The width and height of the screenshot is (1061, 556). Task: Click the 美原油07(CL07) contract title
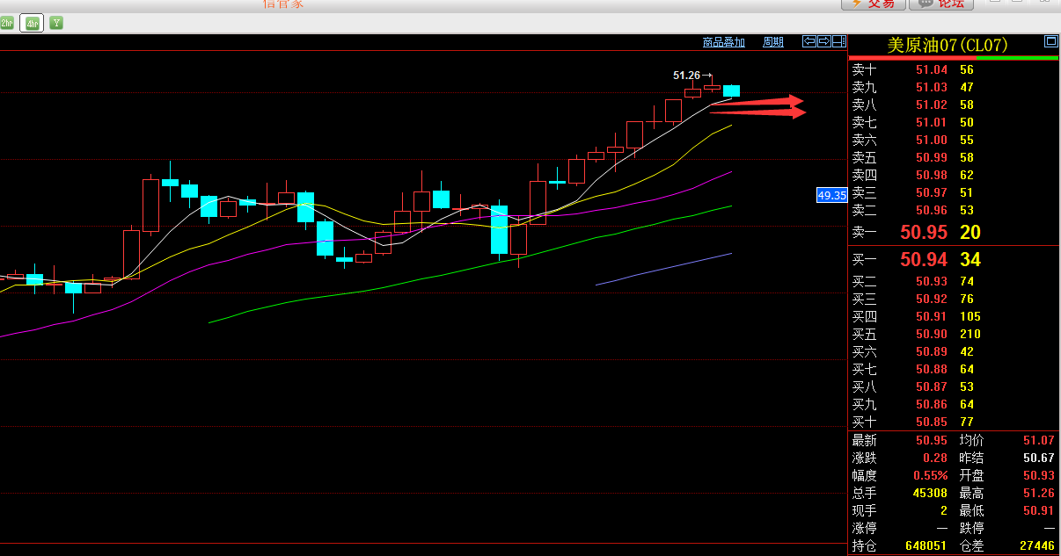coord(948,45)
